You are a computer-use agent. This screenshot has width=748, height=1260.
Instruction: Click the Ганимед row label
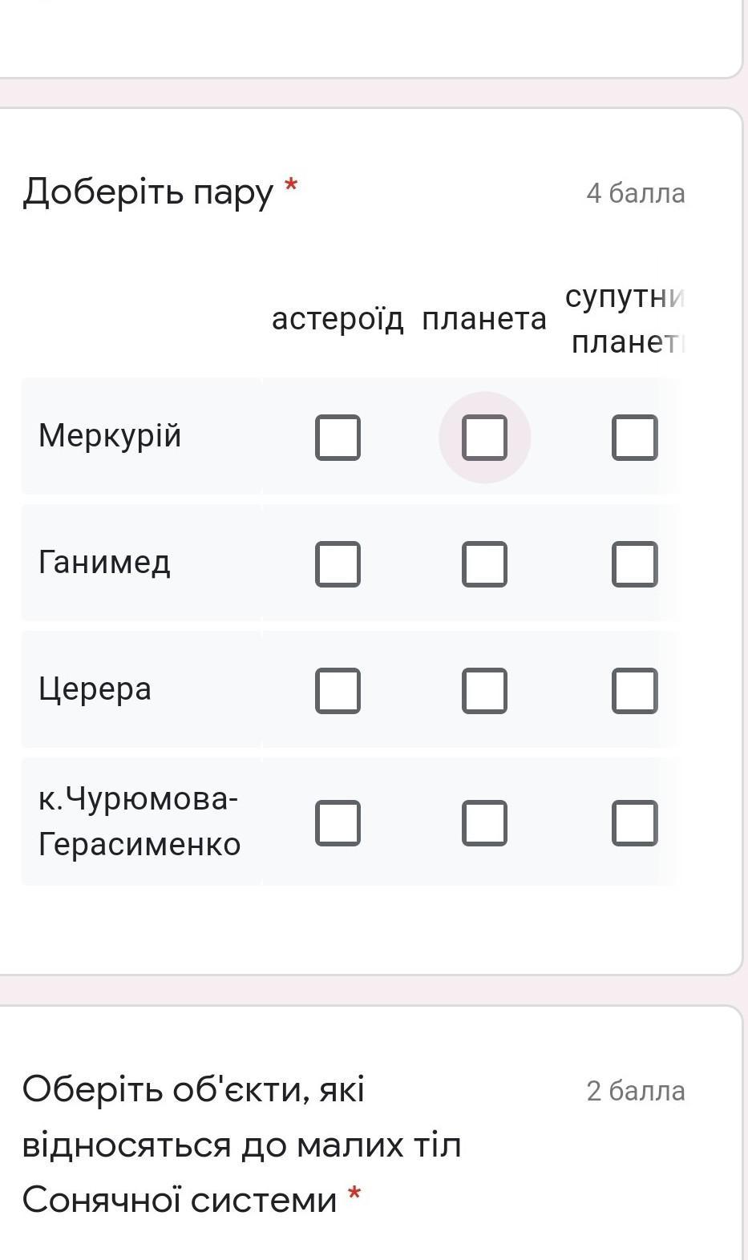pos(104,563)
